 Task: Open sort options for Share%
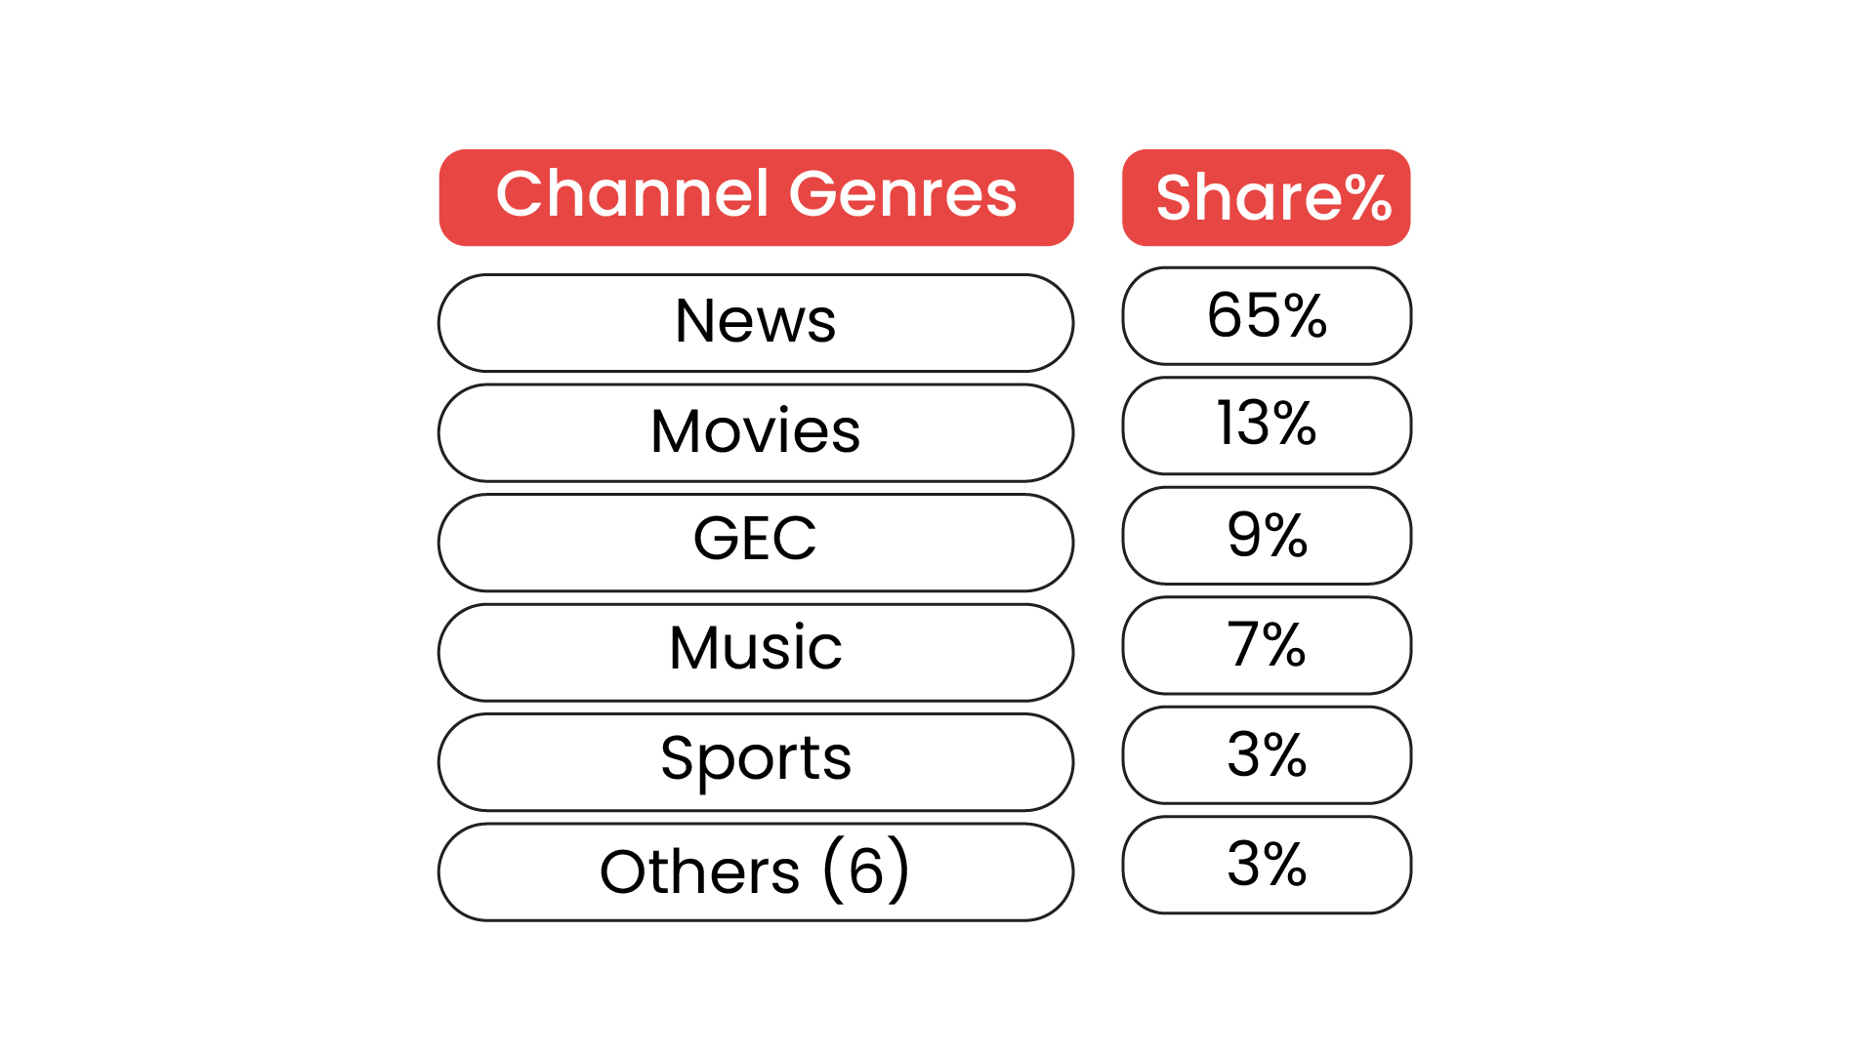pyautogui.click(x=1274, y=194)
